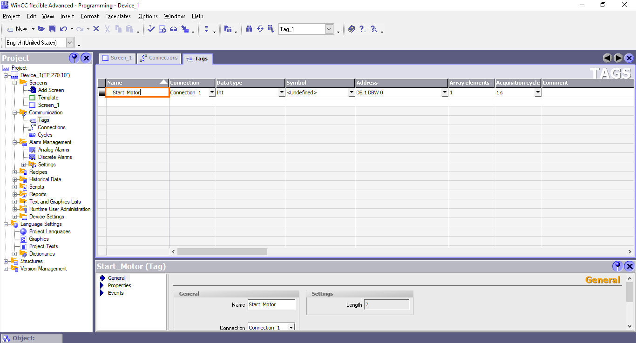Open cross-reference icon in the toolbar
The image size is (636, 343).
(228, 29)
